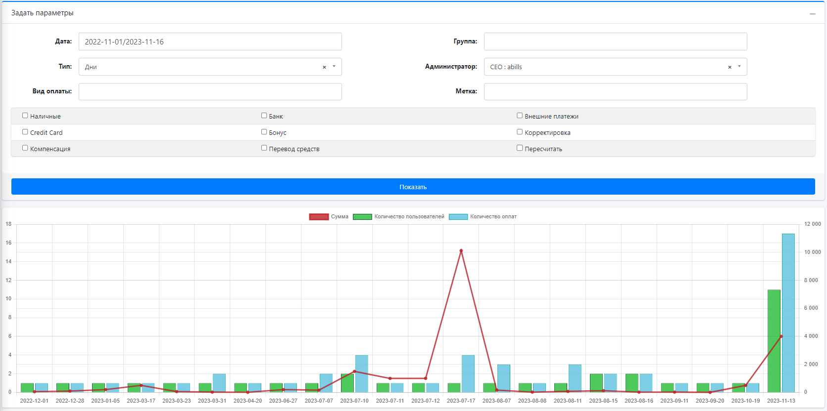The image size is (827, 411).
Task: Toggle the Перевод средств checkbox
Action: click(x=264, y=148)
